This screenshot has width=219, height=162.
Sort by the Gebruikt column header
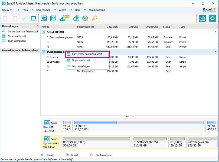129,27
